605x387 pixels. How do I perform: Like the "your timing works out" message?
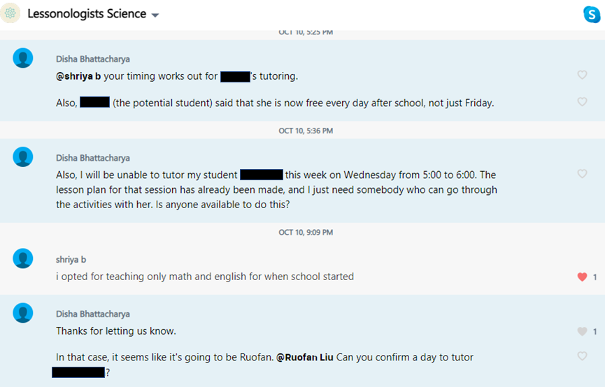[582, 75]
